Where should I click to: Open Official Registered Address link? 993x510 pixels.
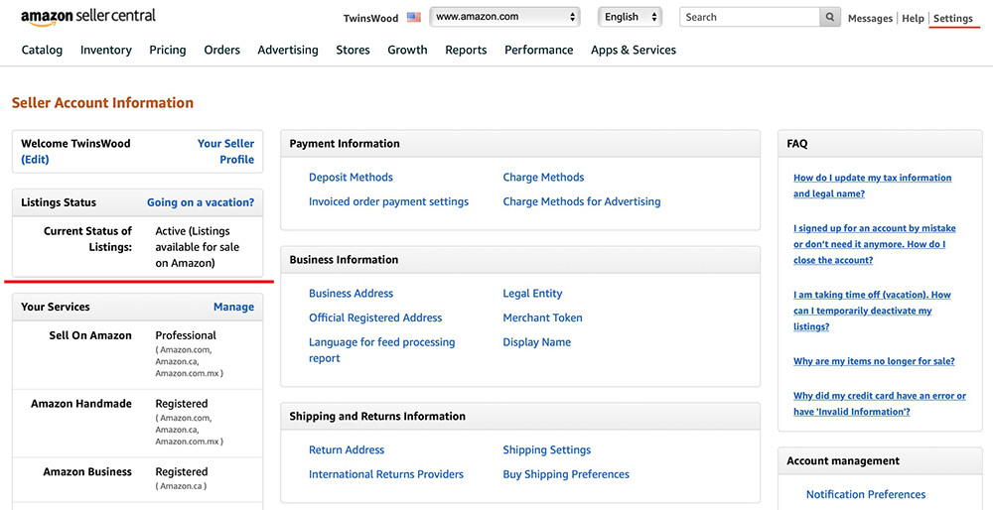click(x=375, y=318)
